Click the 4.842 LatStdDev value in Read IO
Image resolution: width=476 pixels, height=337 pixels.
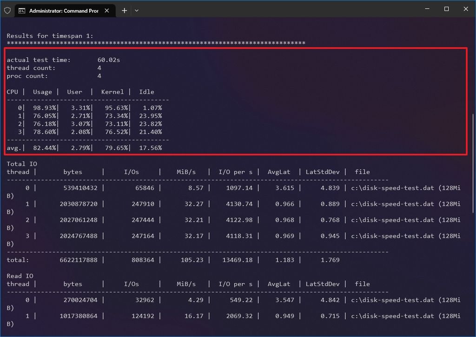tap(331, 300)
